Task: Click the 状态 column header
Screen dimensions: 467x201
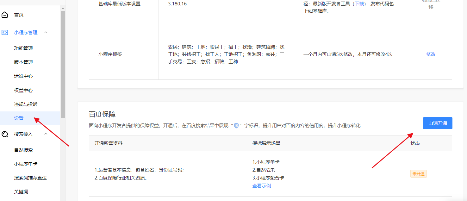Action: click(x=415, y=143)
